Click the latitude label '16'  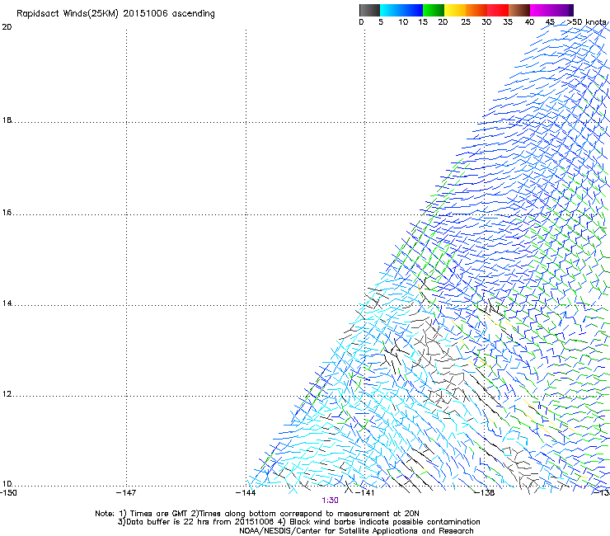pos(7,212)
